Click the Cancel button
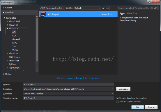 (x=151, y=107)
